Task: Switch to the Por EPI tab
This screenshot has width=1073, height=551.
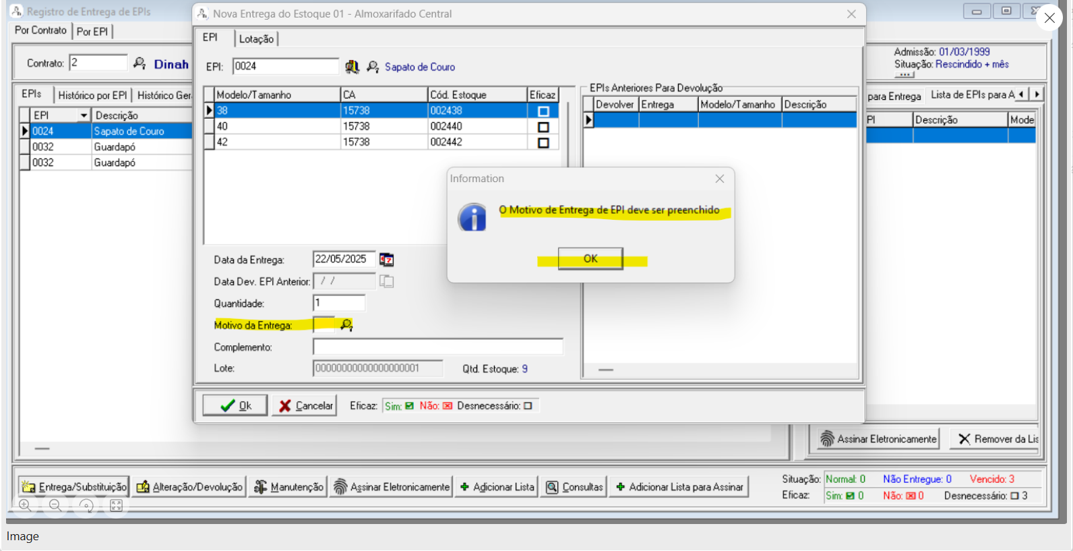Action: point(92,32)
